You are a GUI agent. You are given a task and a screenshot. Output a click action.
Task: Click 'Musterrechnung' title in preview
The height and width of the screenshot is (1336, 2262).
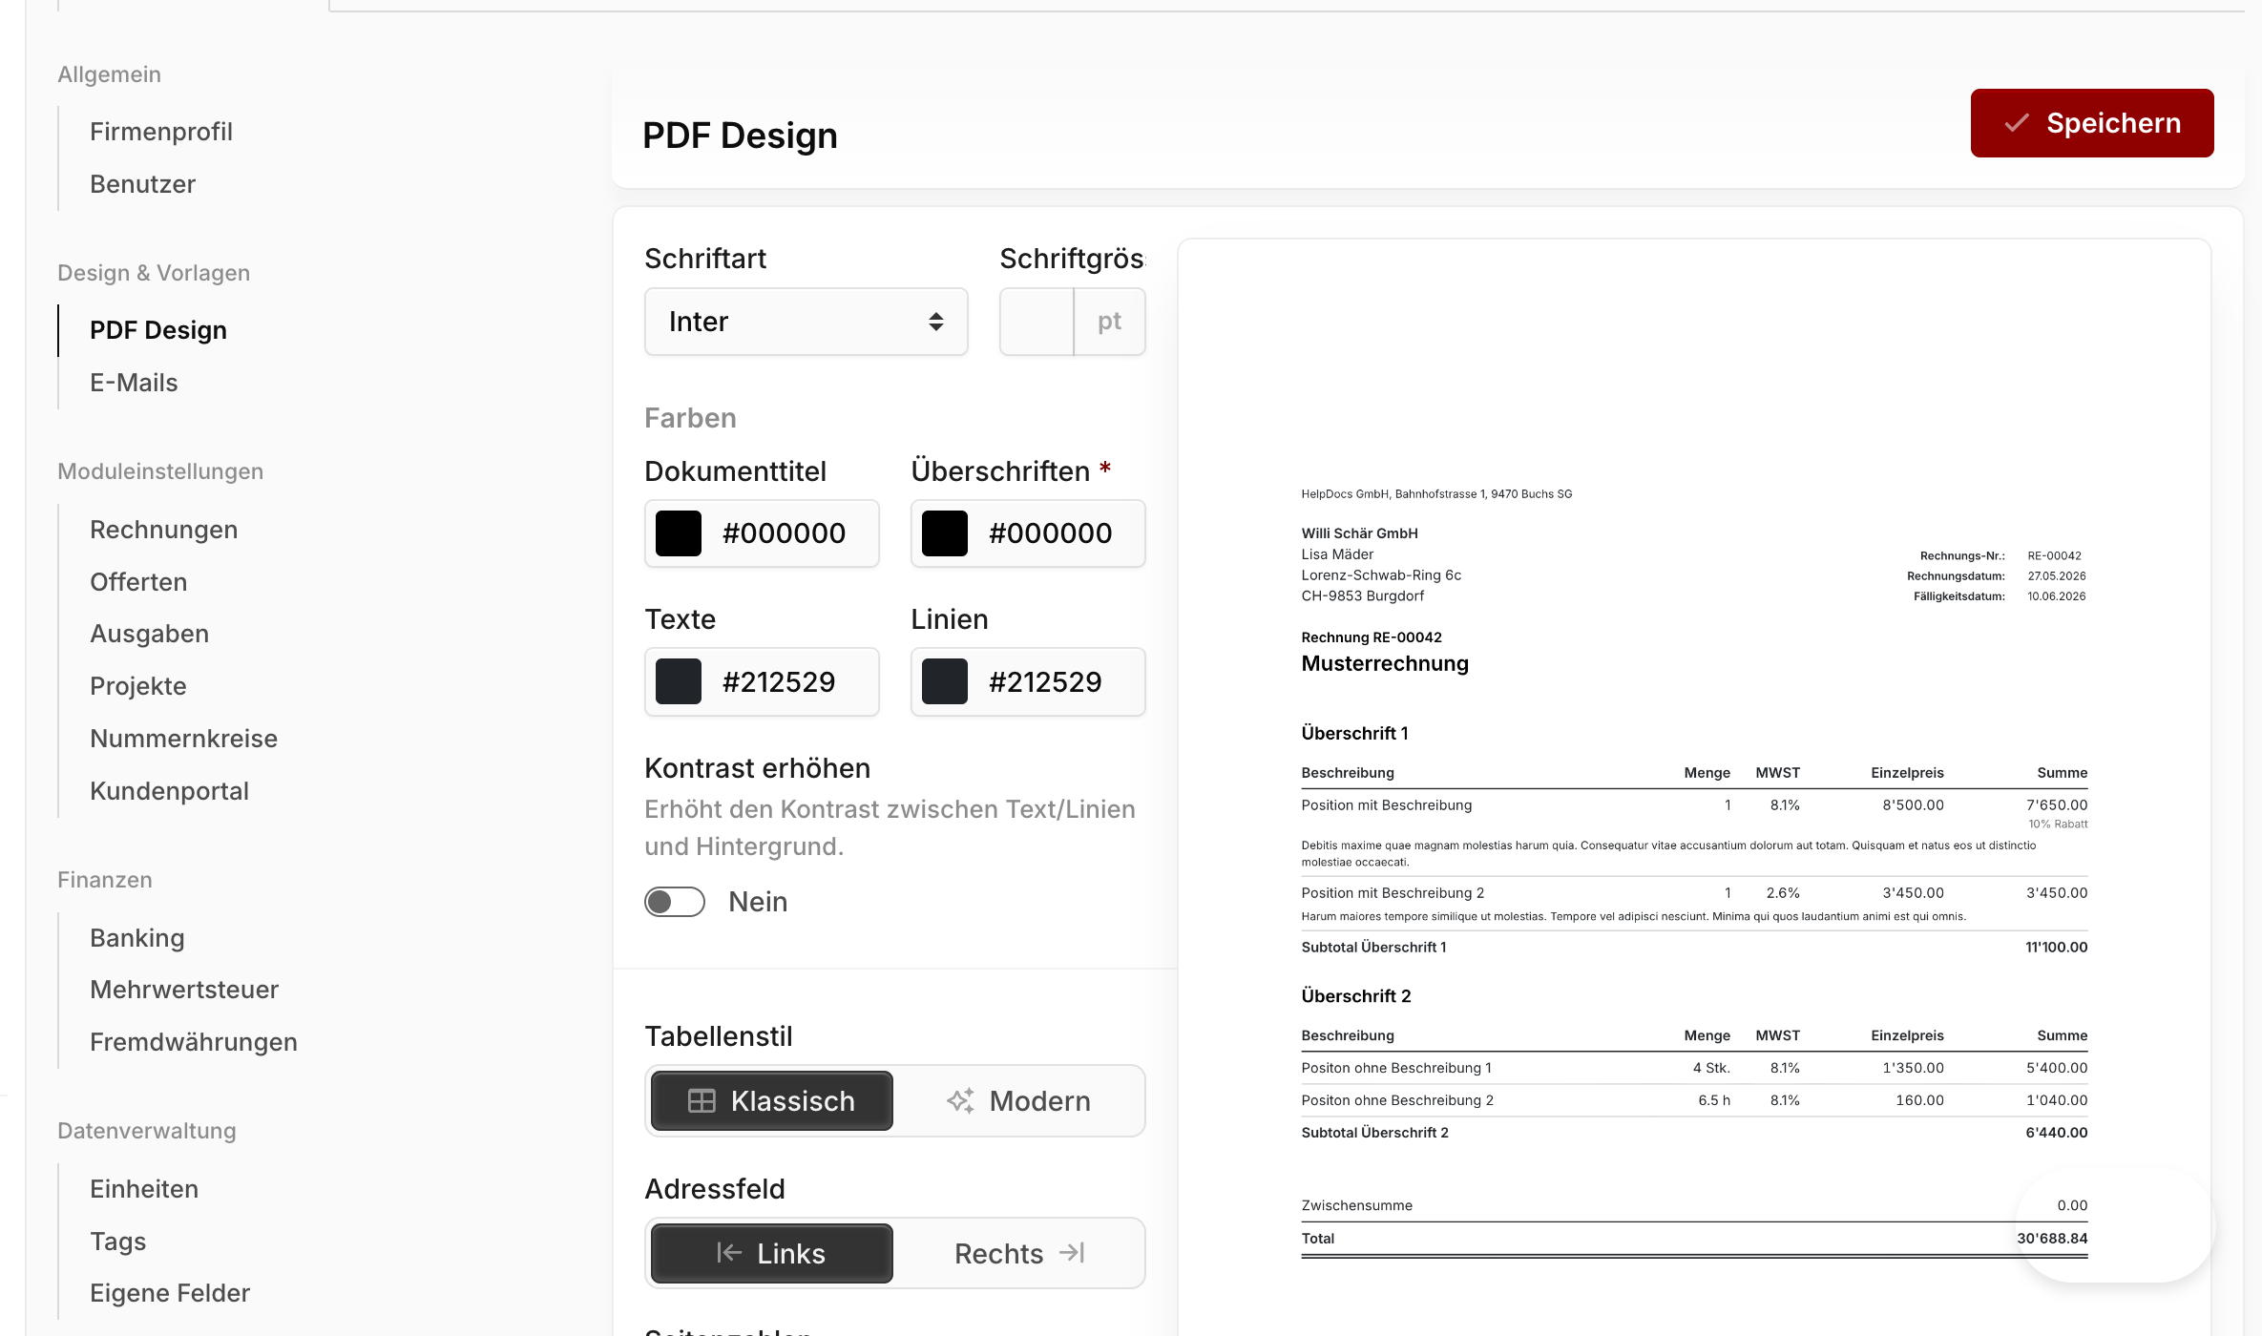pyautogui.click(x=1385, y=663)
